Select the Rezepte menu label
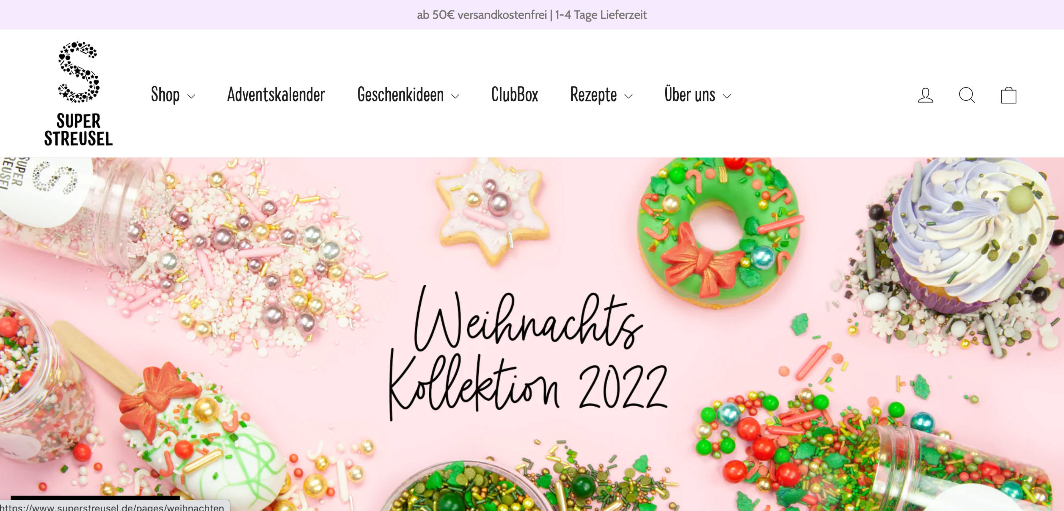The image size is (1064, 511). click(594, 95)
